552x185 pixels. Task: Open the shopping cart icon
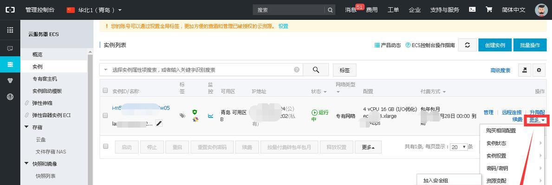pyautogui.click(x=489, y=9)
